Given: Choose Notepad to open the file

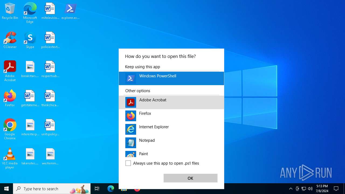Looking at the screenshot, I should pyautogui.click(x=171, y=143).
